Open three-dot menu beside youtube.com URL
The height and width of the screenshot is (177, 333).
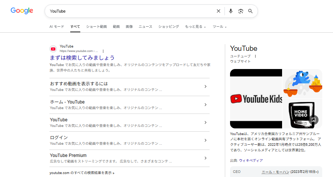pyautogui.click(x=103, y=51)
